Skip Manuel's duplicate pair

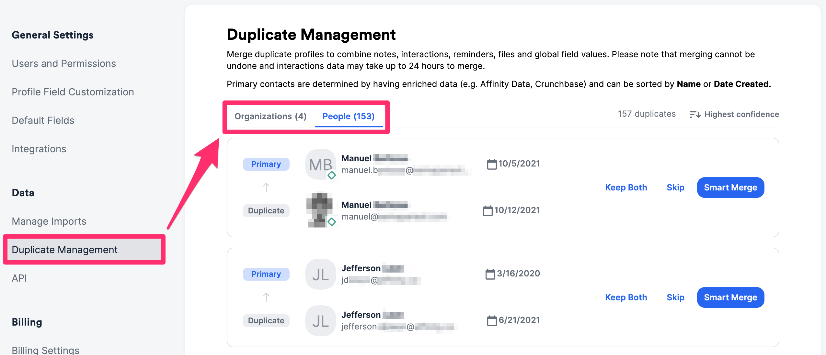675,187
